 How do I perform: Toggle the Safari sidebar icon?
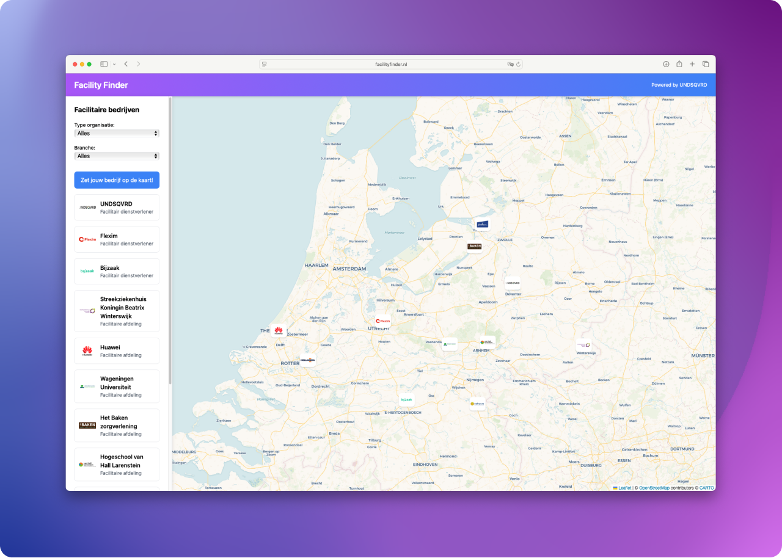point(104,64)
